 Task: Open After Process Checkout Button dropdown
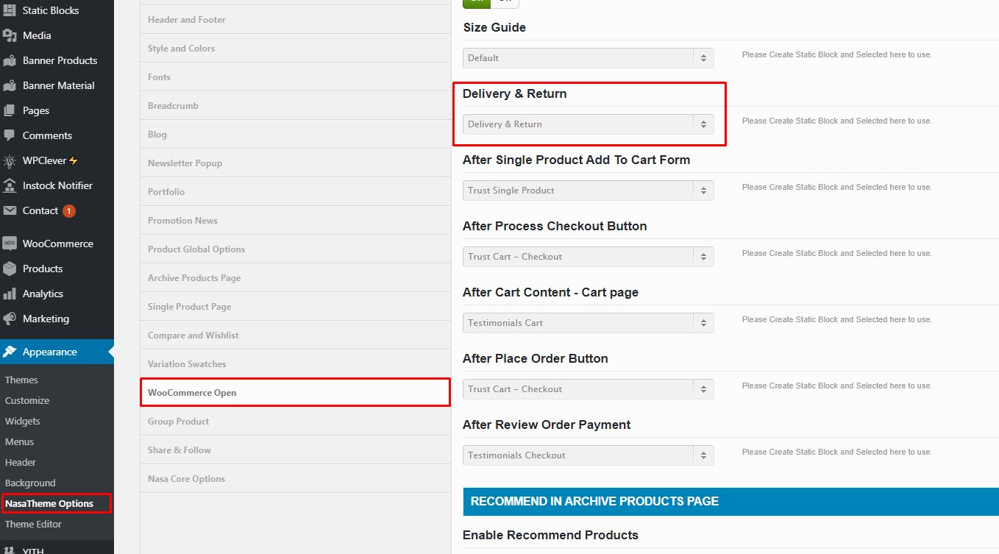click(x=589, y=257)
